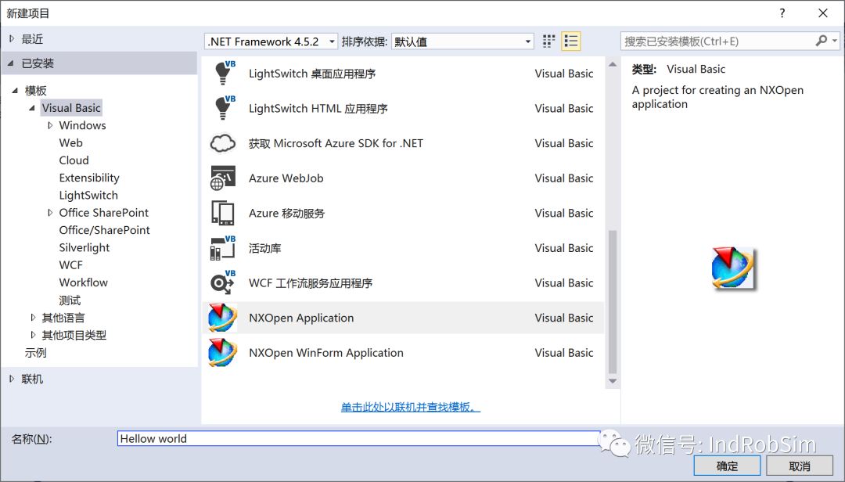The width and height of the screenshot is (845, 482).
Task: Select the NXOpen Application template name
Action: click(301, 318)
